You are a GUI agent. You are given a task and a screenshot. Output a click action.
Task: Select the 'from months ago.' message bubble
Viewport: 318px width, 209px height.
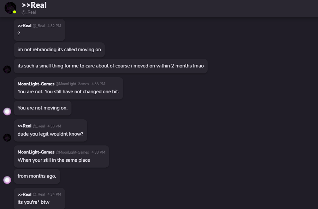click(37, 176)
